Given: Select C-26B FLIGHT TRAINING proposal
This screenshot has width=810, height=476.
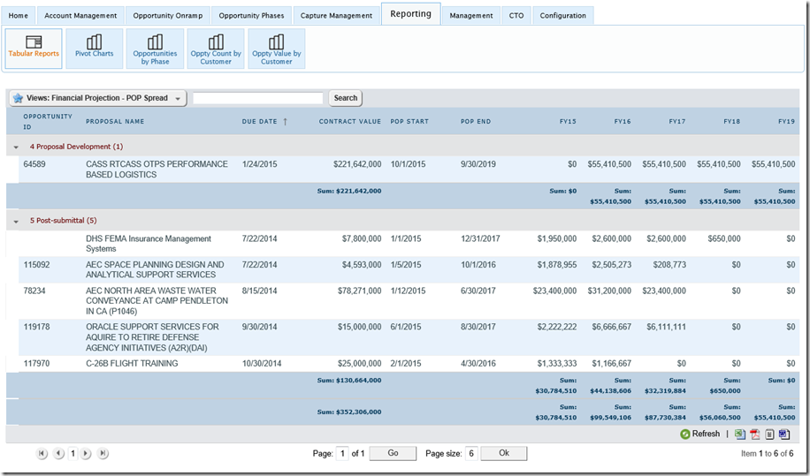Looking at the screenshot, I should [132, 364].
